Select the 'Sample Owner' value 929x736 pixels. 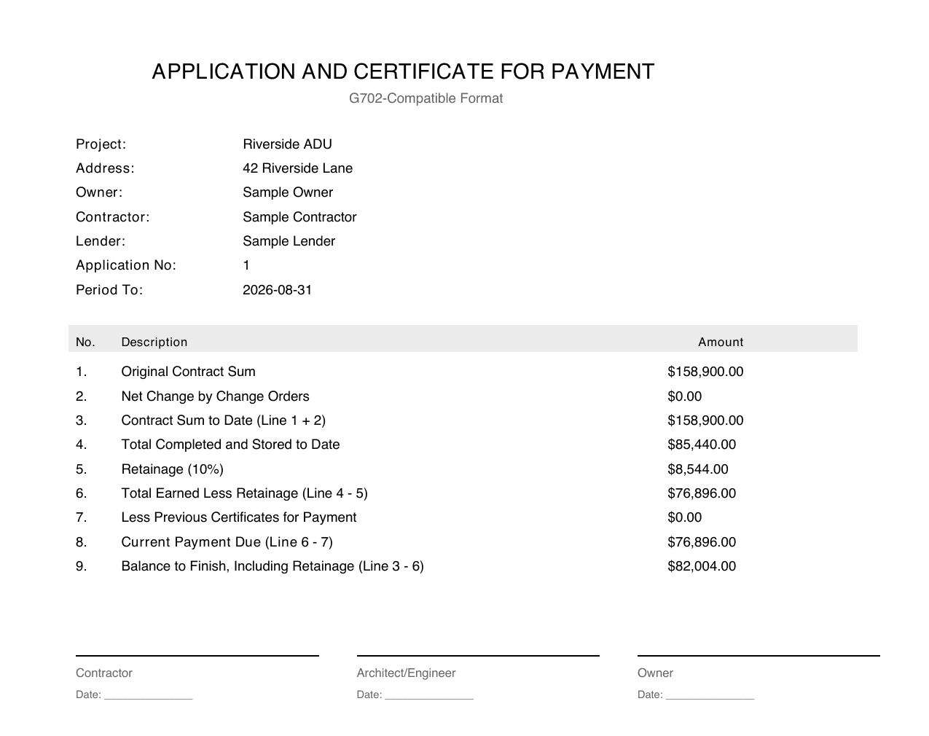(288, 192)
